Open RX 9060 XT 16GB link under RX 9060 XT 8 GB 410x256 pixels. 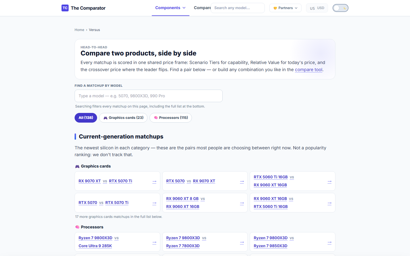point(183,207)
